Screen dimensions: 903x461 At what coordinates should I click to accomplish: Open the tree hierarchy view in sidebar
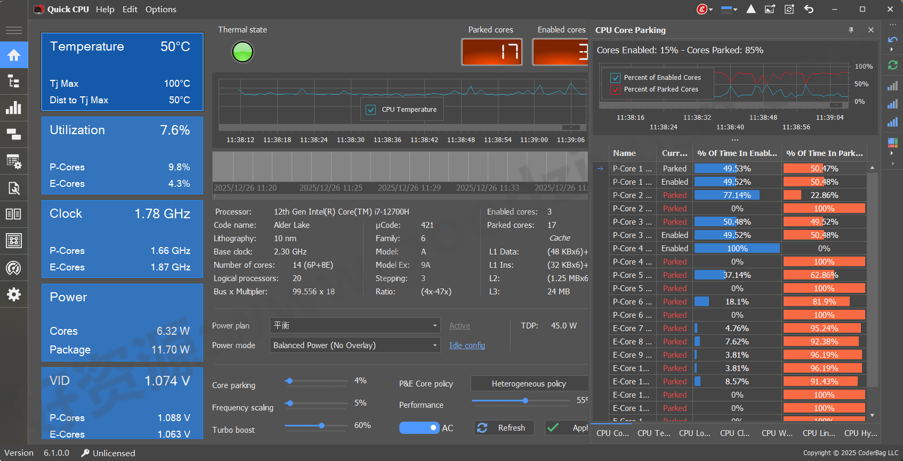point(14,81)
